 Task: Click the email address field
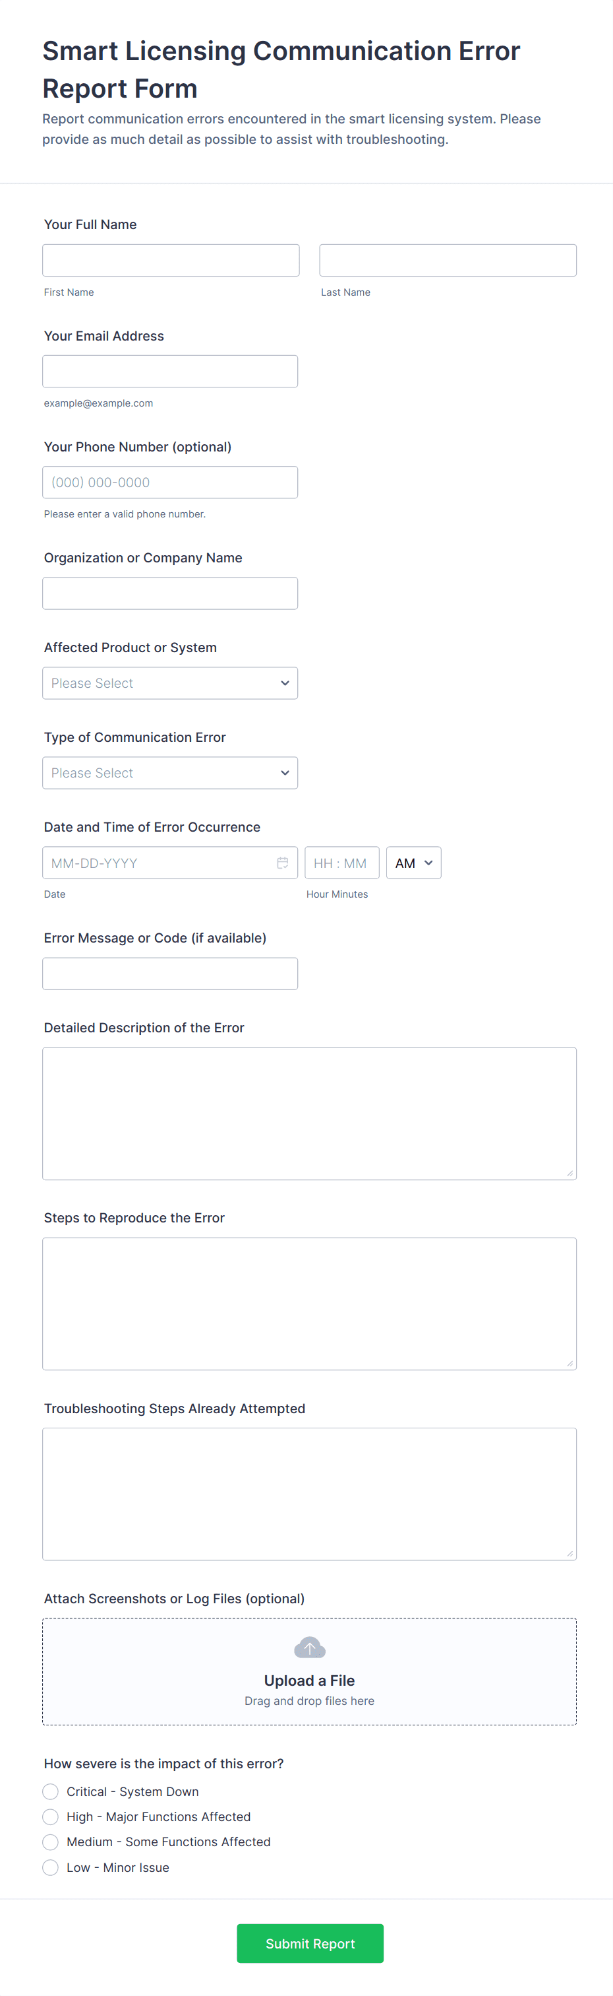point(169,371)
